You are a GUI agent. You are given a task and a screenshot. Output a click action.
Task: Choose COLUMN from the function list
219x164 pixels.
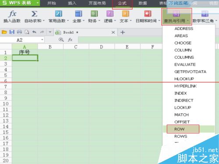189,50
